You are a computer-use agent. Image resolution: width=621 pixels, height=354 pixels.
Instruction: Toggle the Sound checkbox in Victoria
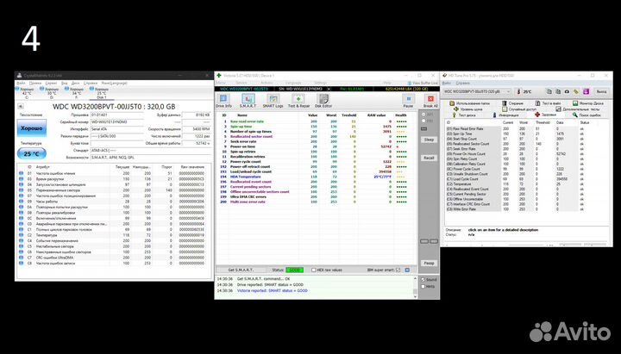click(423, 279)
